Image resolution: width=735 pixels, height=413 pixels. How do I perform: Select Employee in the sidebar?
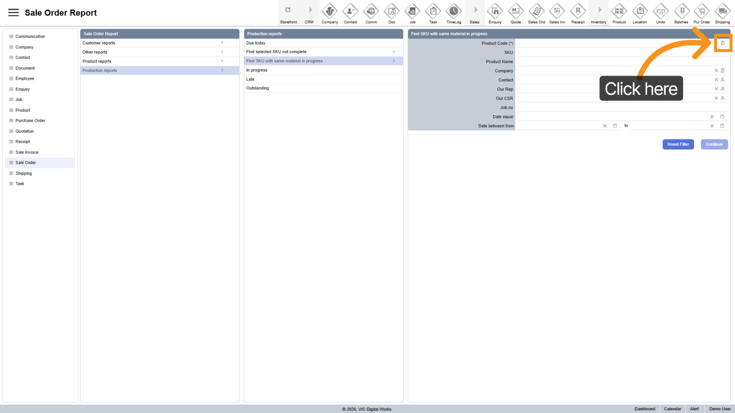pyautogui.click(x=24, y=79)
